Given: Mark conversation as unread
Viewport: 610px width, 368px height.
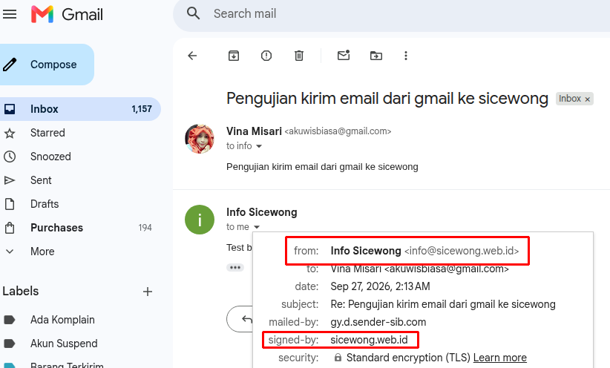Looking at the screenshot, I should click(x=344, y=55).
